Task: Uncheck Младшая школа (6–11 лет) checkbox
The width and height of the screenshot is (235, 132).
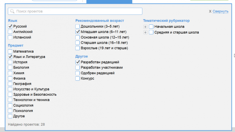Action: click(78, 32)
